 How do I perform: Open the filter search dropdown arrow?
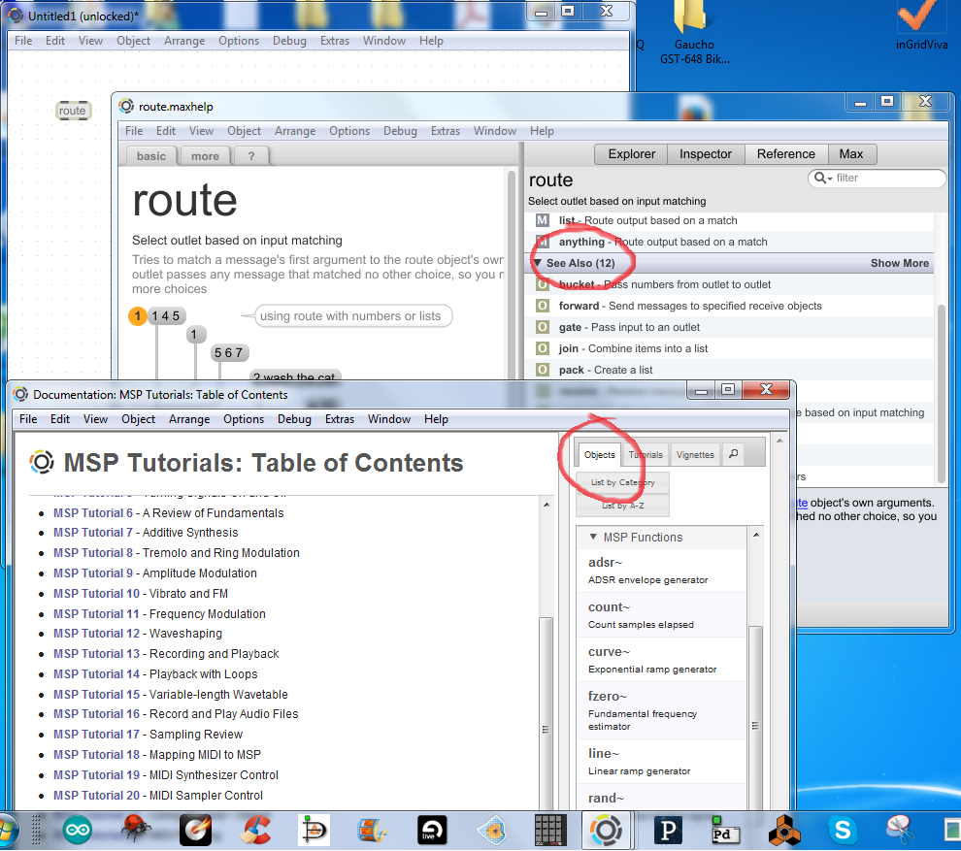pyautogui.click(x=822, y=179)
